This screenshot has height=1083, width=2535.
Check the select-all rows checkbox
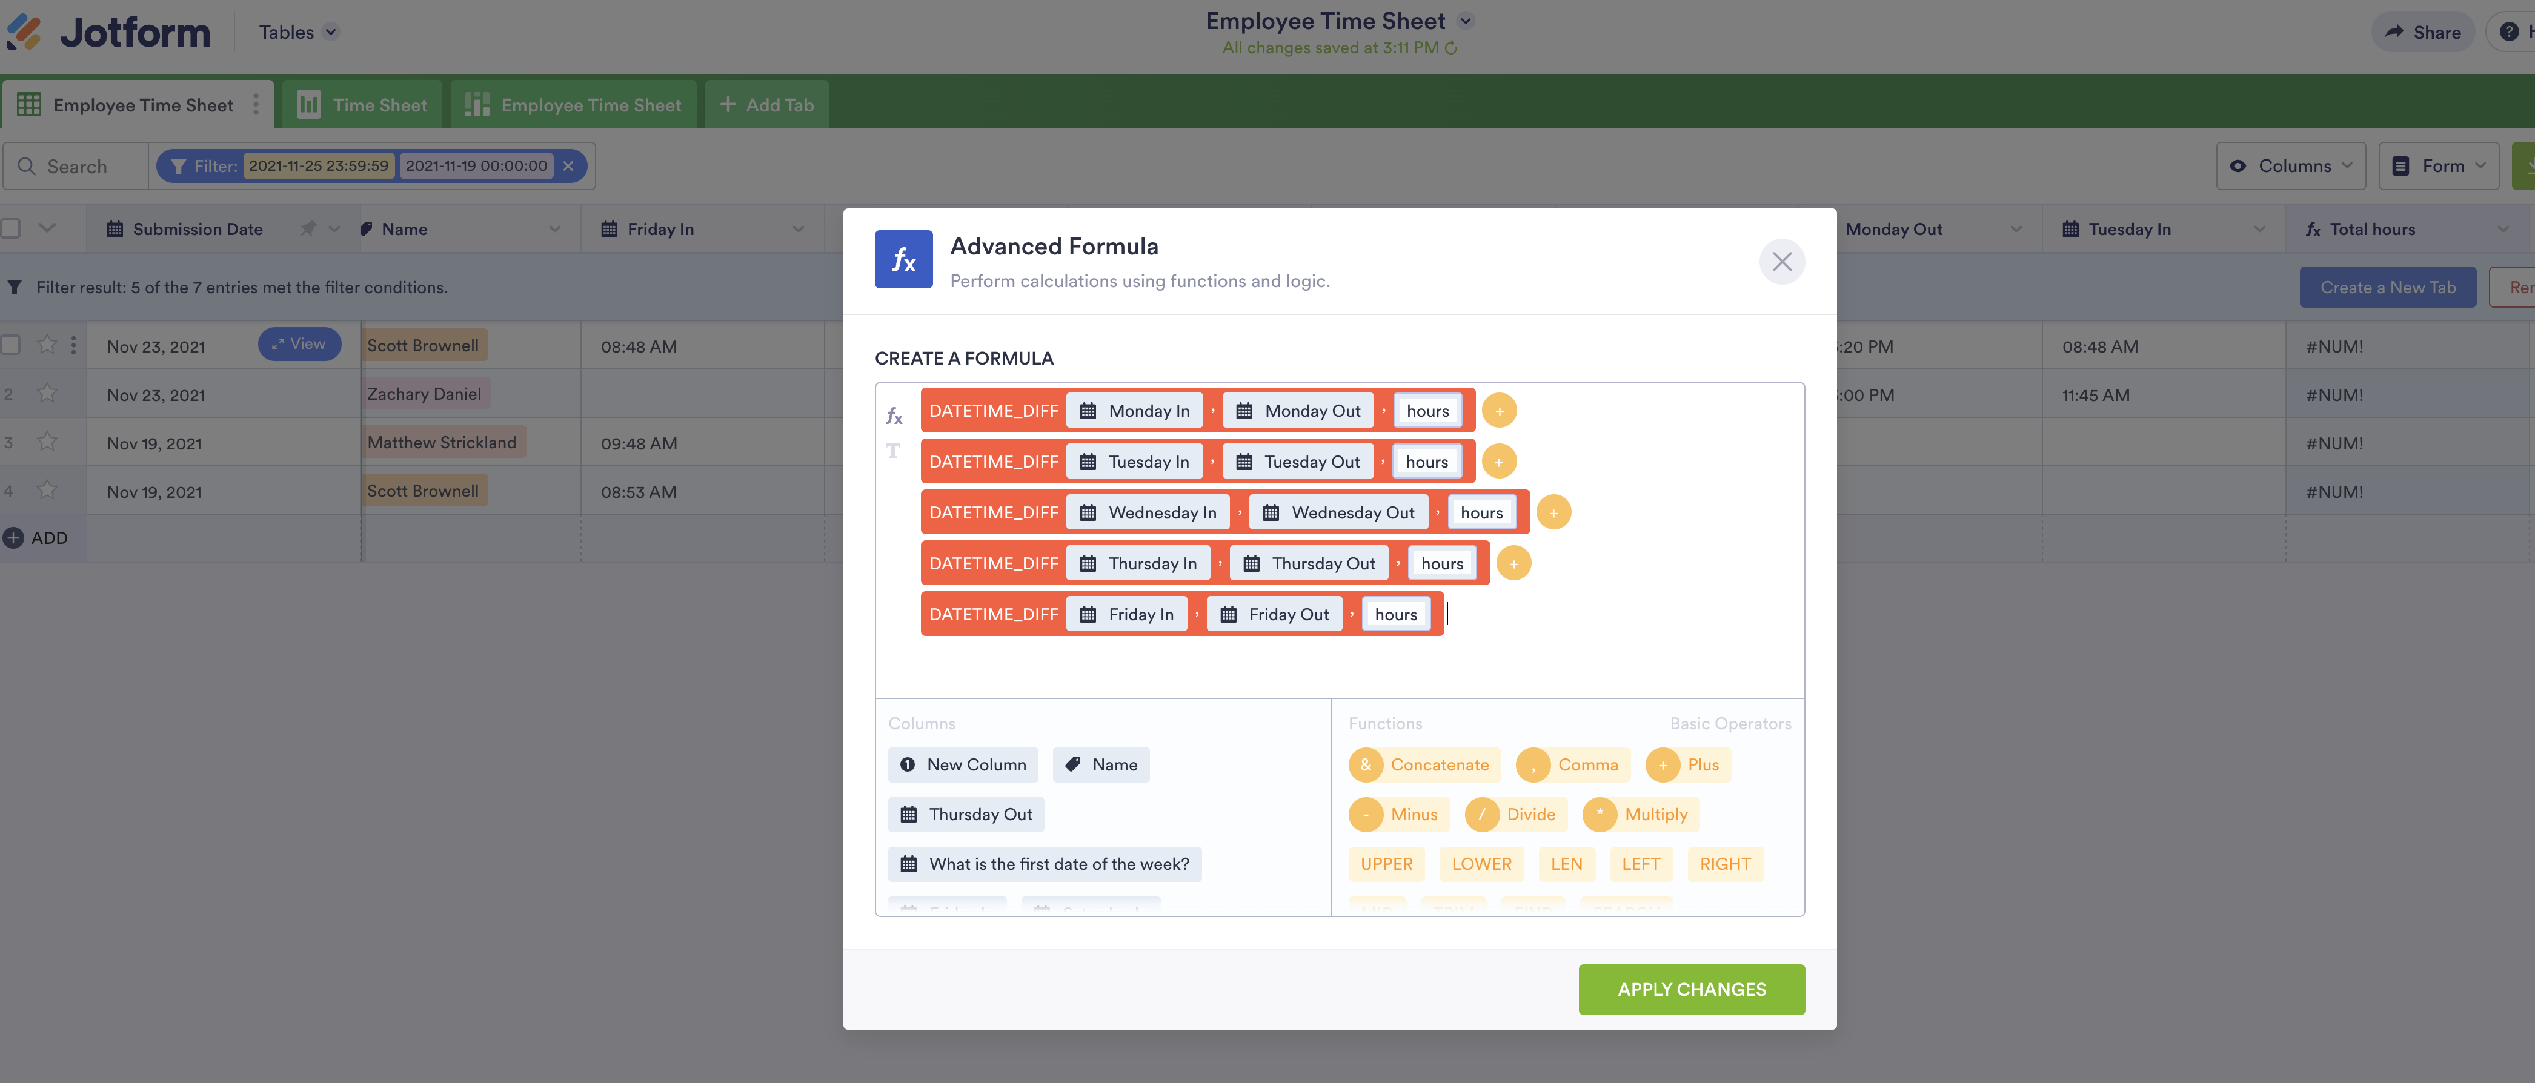coord(12,229)
